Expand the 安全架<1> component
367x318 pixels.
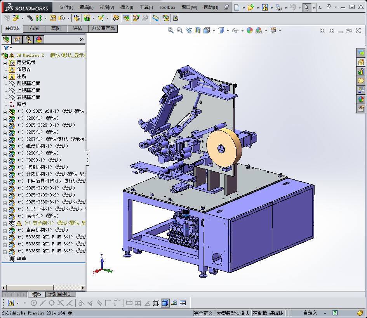pos(5,224)
